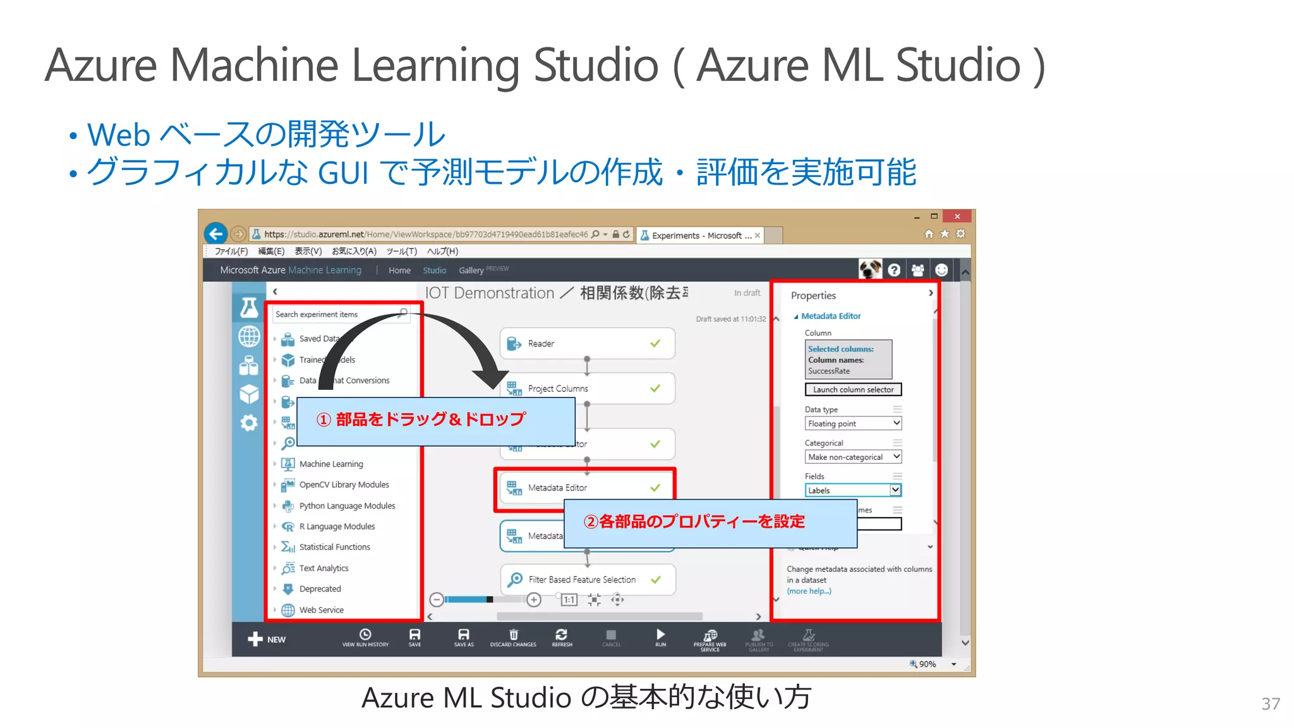Select the Filter Based Feature Selection module

pyautogui.click(x=588, y=579)
